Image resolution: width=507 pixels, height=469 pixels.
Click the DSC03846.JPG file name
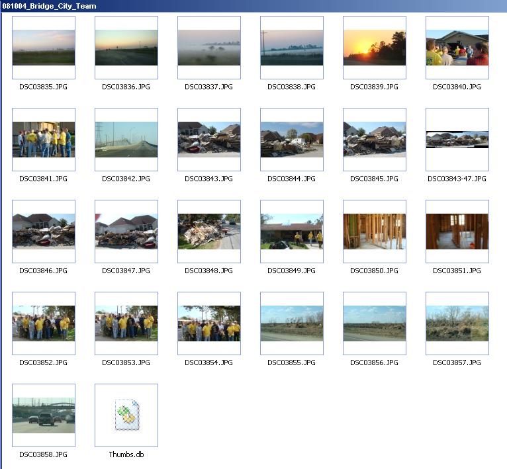43,271
